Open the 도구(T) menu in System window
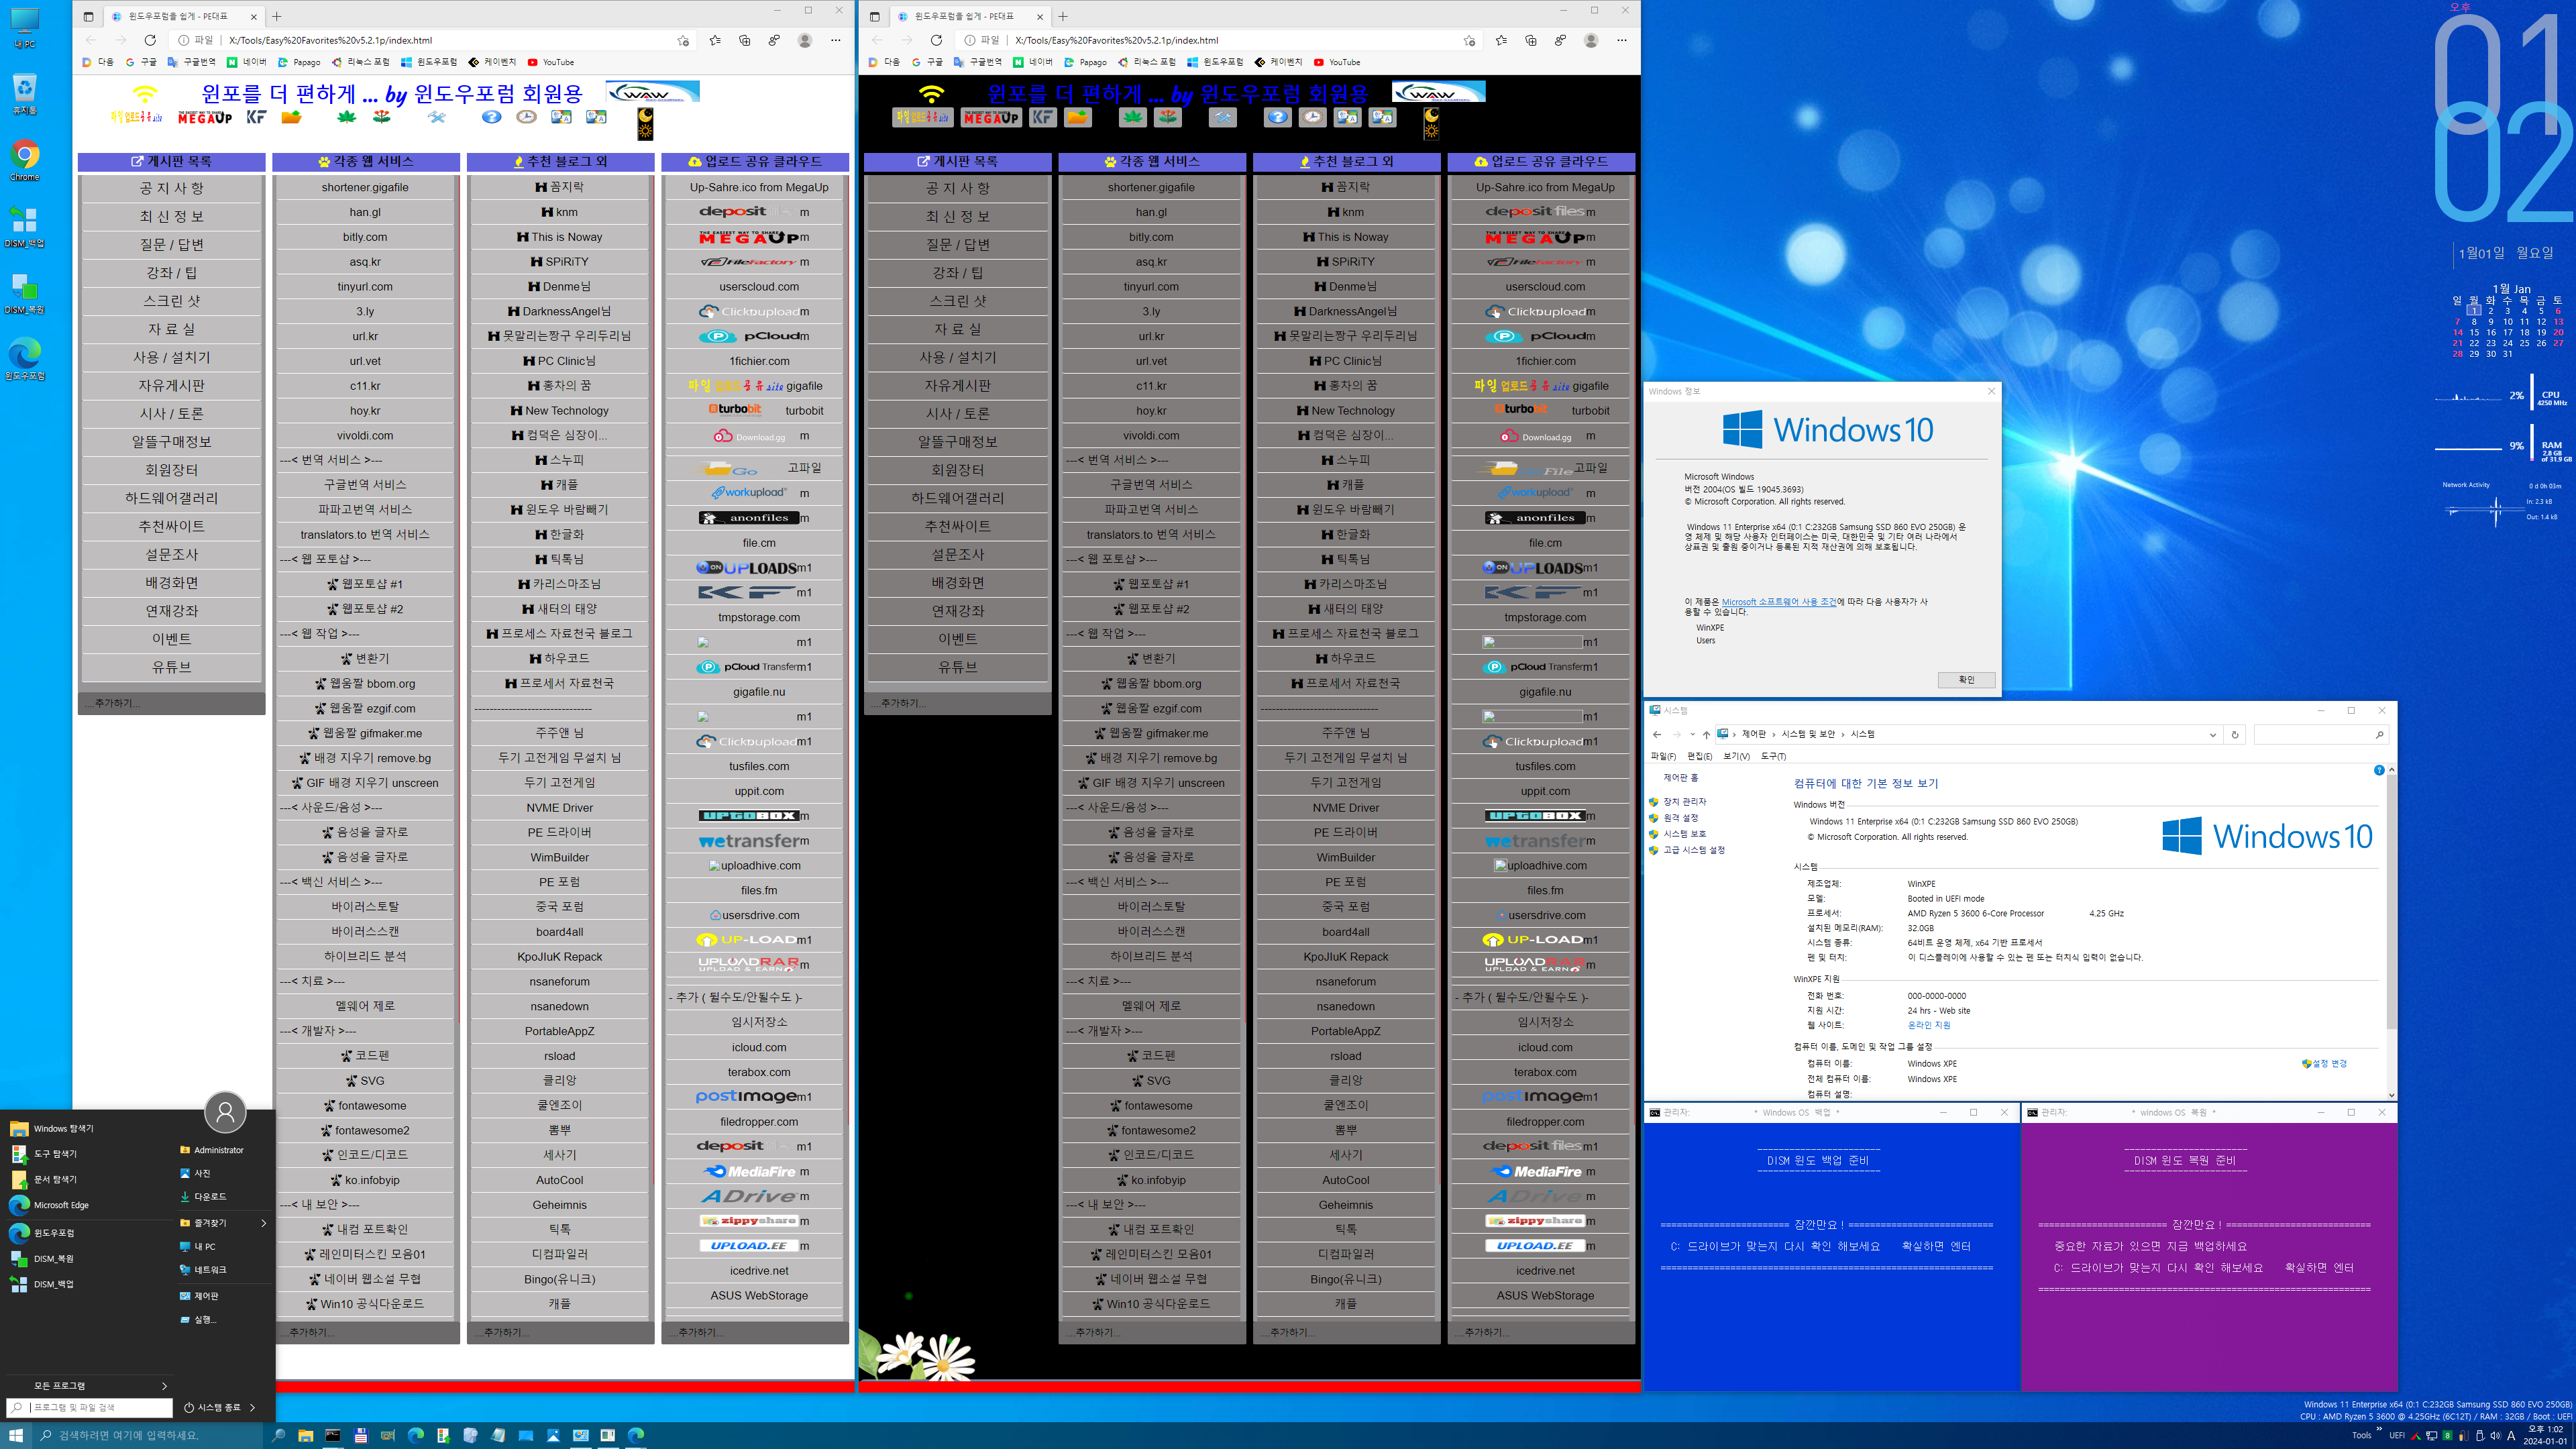The image size is (2576, 1449). [1773, 756]
